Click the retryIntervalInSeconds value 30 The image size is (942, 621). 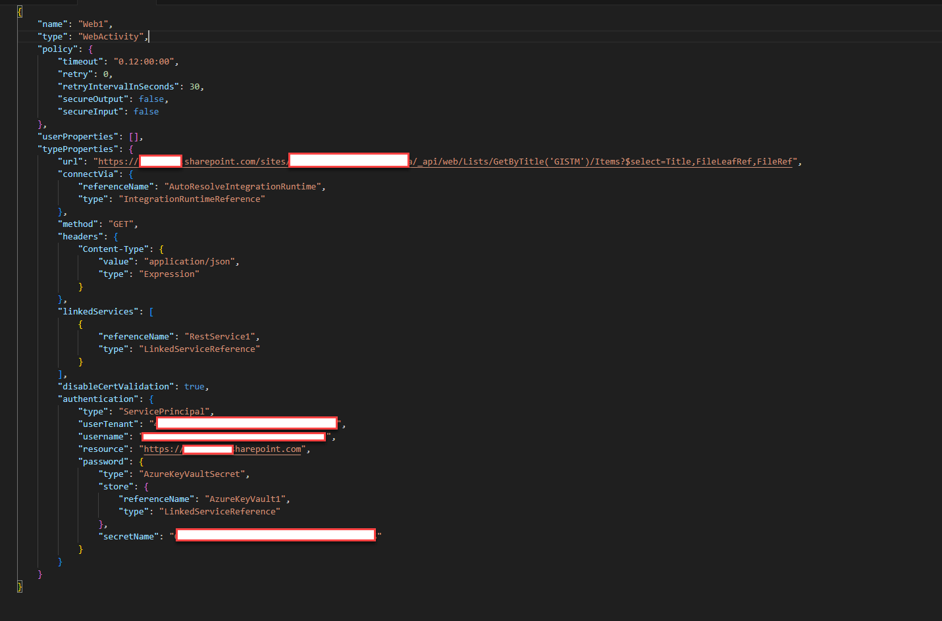194,87
